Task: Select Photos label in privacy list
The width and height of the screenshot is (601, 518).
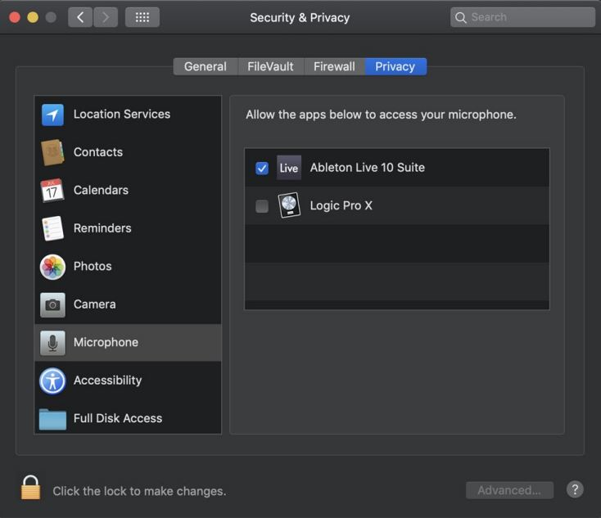Action: (93, 266)
